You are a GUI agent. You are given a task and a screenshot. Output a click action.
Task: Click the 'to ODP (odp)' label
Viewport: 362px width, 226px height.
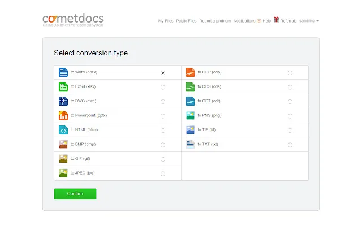click(209, 72)
